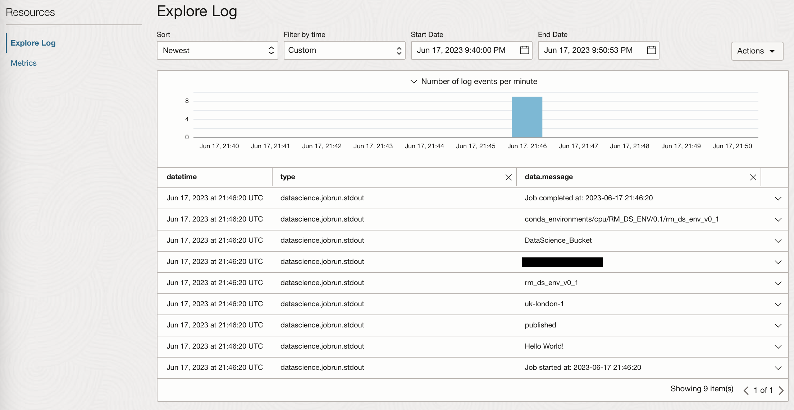Viewport: 794px width, 410px height.
Task: Expand the 'Job started at' log row
Action: point(778,368)
